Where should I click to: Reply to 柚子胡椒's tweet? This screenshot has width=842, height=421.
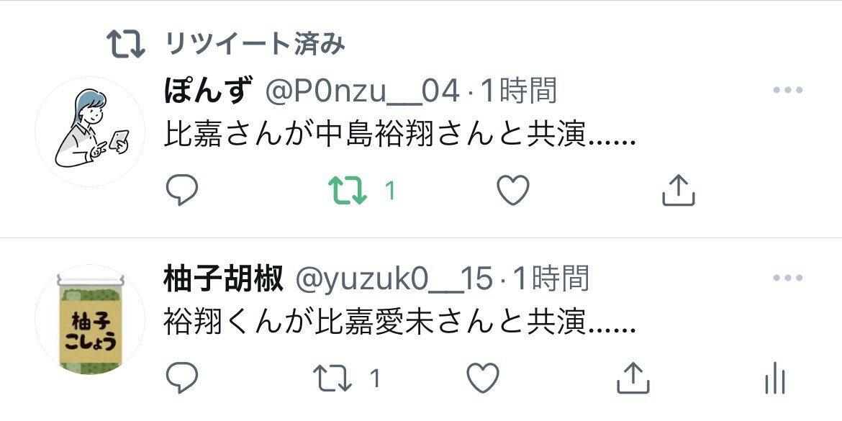182,378
